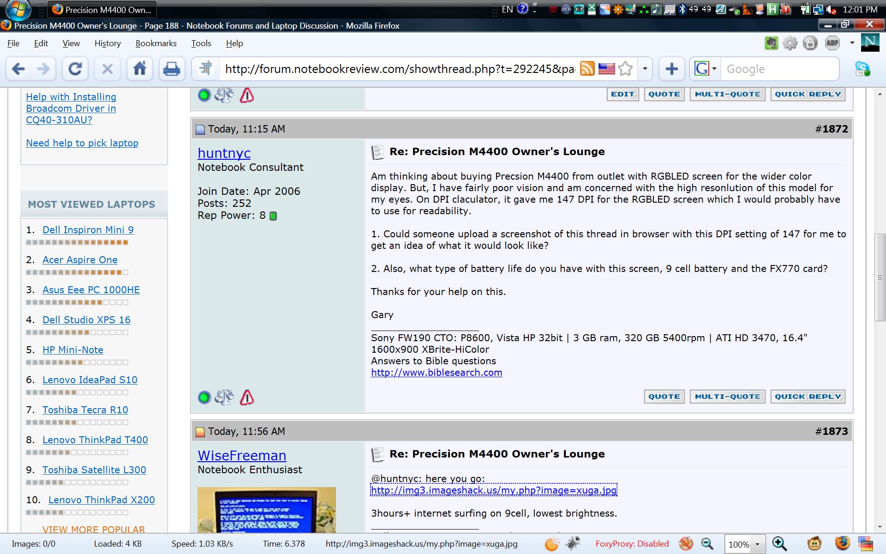Open a new tab with the plus button
Image resolution: width=886 pixels, height=554 pixels.
671,69
